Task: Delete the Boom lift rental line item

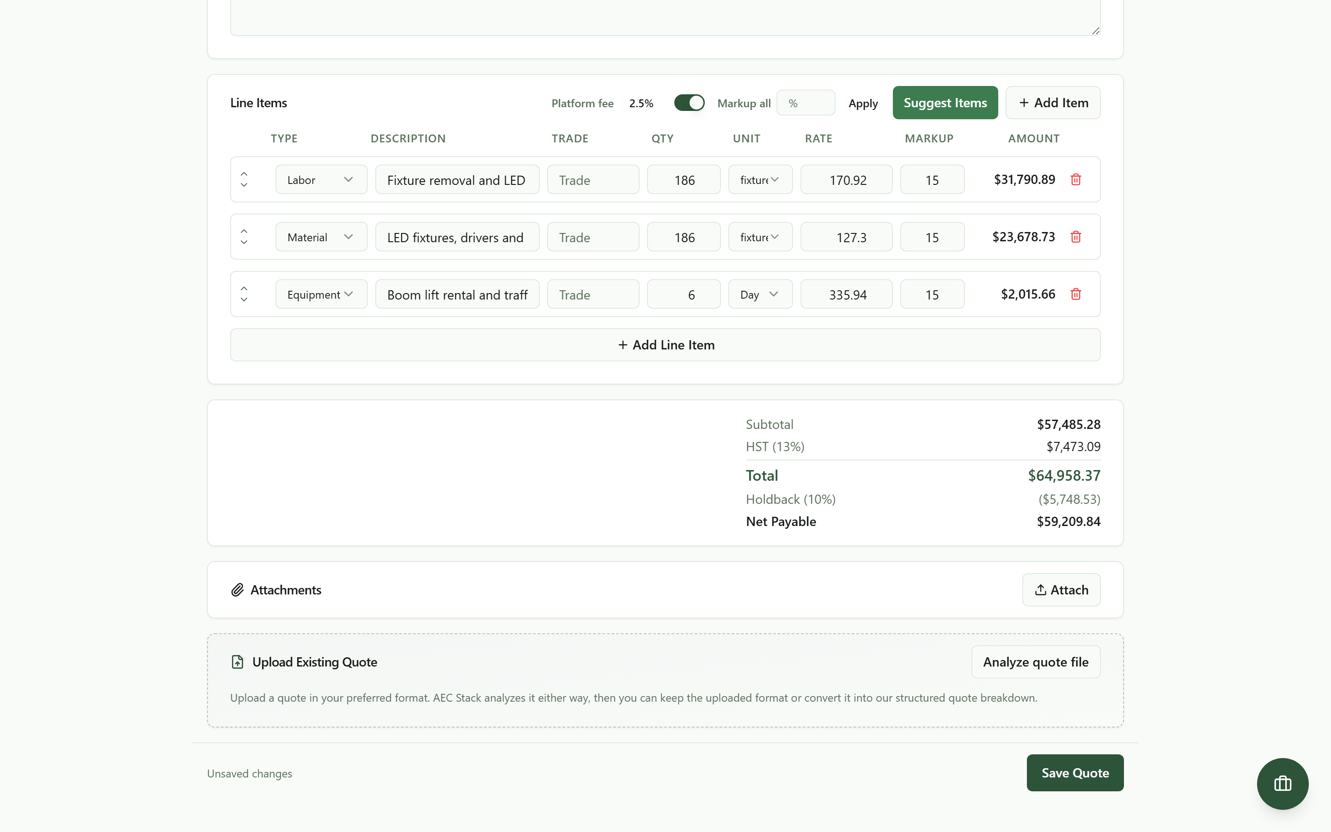Action: (1076, 294)
